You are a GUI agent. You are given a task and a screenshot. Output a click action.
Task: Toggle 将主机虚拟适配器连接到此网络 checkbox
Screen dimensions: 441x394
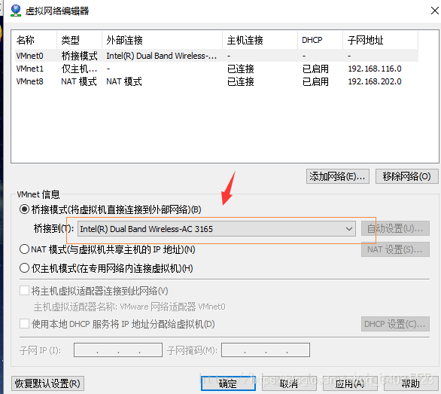pyautogui.click(x=25, y=290)
